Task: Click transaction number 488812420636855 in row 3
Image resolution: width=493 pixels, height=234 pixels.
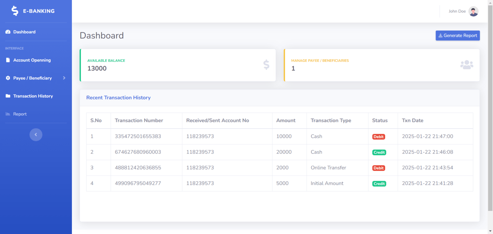Action: tap(138, 168)
